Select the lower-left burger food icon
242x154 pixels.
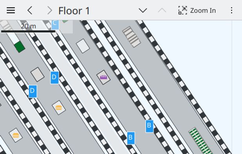pyautogui.click(x=16, y=135)
